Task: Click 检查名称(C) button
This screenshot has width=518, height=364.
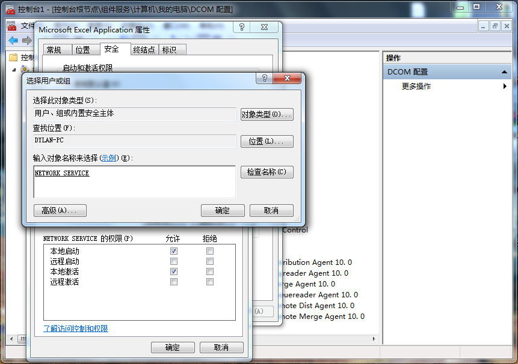Action: [267, 172]
